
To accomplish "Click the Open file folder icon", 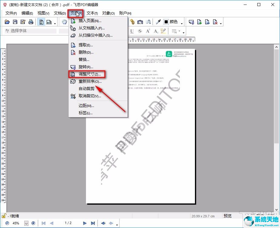I will coord(7,22).
